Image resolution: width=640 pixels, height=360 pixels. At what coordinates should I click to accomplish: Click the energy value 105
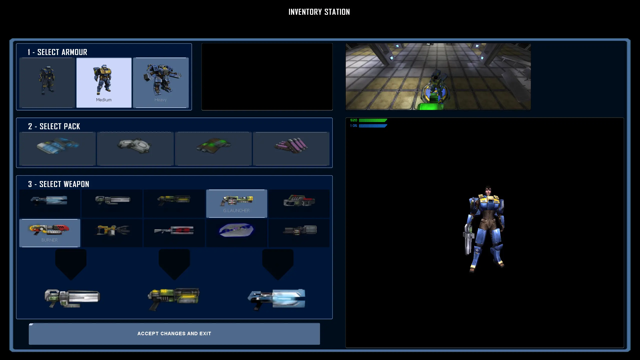point(353,126)
